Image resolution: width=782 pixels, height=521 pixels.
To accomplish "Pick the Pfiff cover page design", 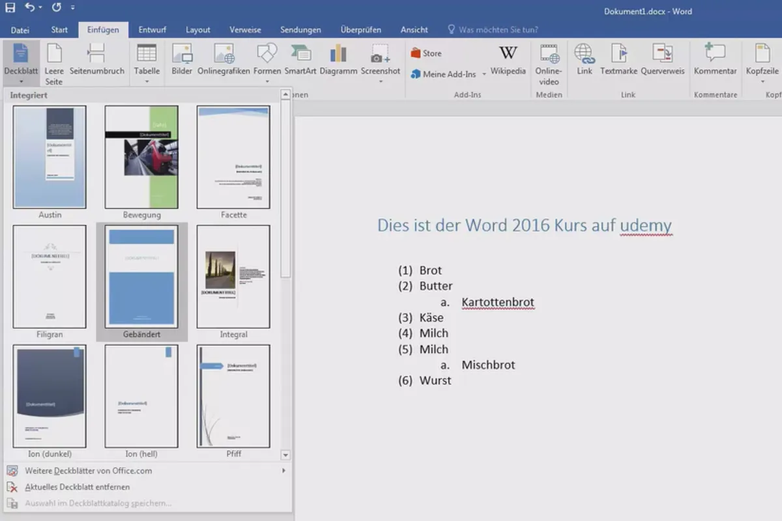I will 233,396.
